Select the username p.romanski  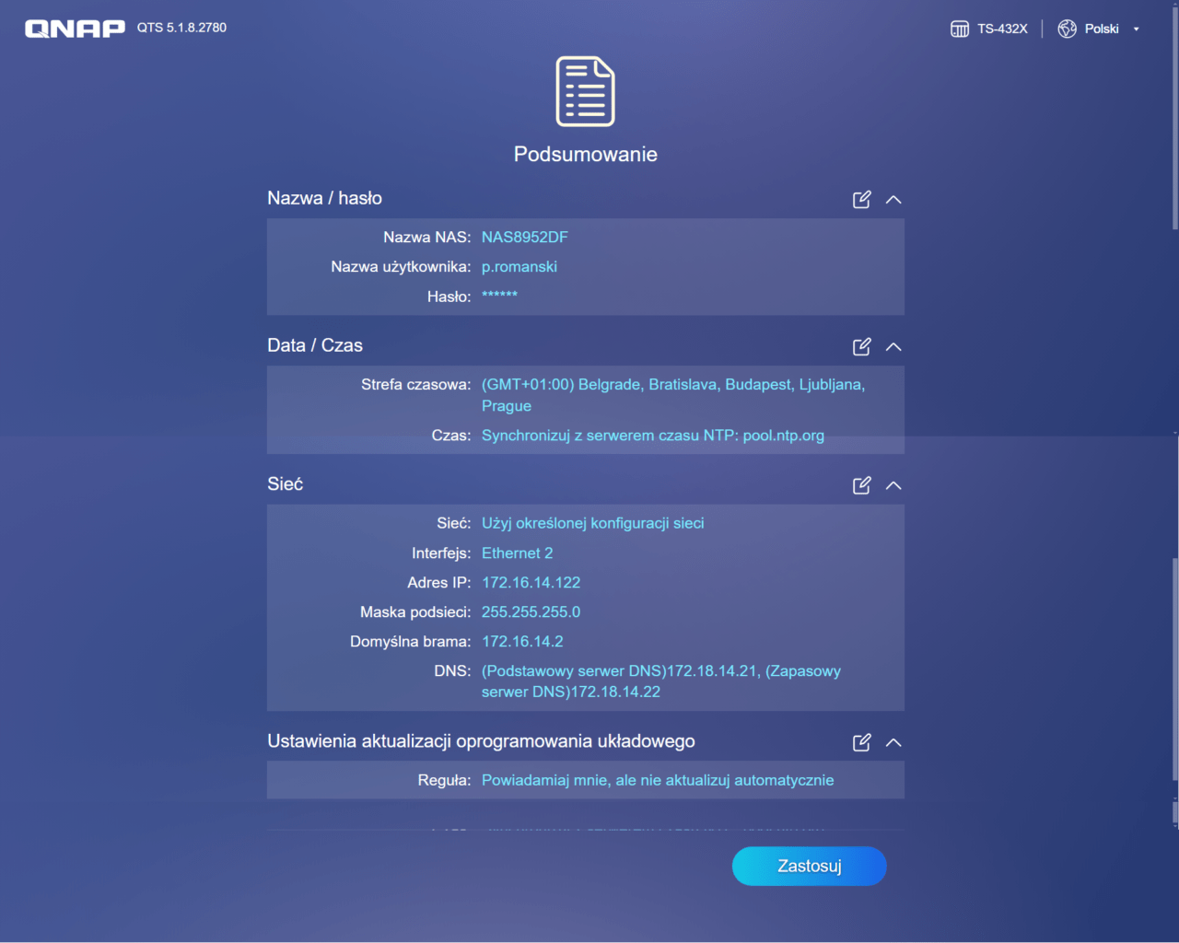(519, 266)
